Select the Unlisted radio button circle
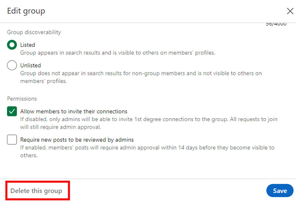296x202 pixels. 12,65
